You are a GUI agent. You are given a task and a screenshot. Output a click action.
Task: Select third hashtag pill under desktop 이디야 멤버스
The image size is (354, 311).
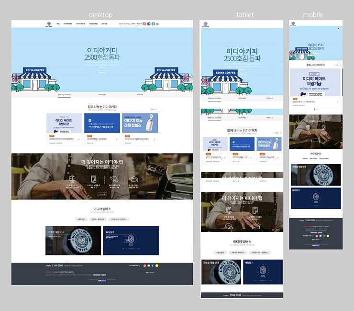pos(119,219)
